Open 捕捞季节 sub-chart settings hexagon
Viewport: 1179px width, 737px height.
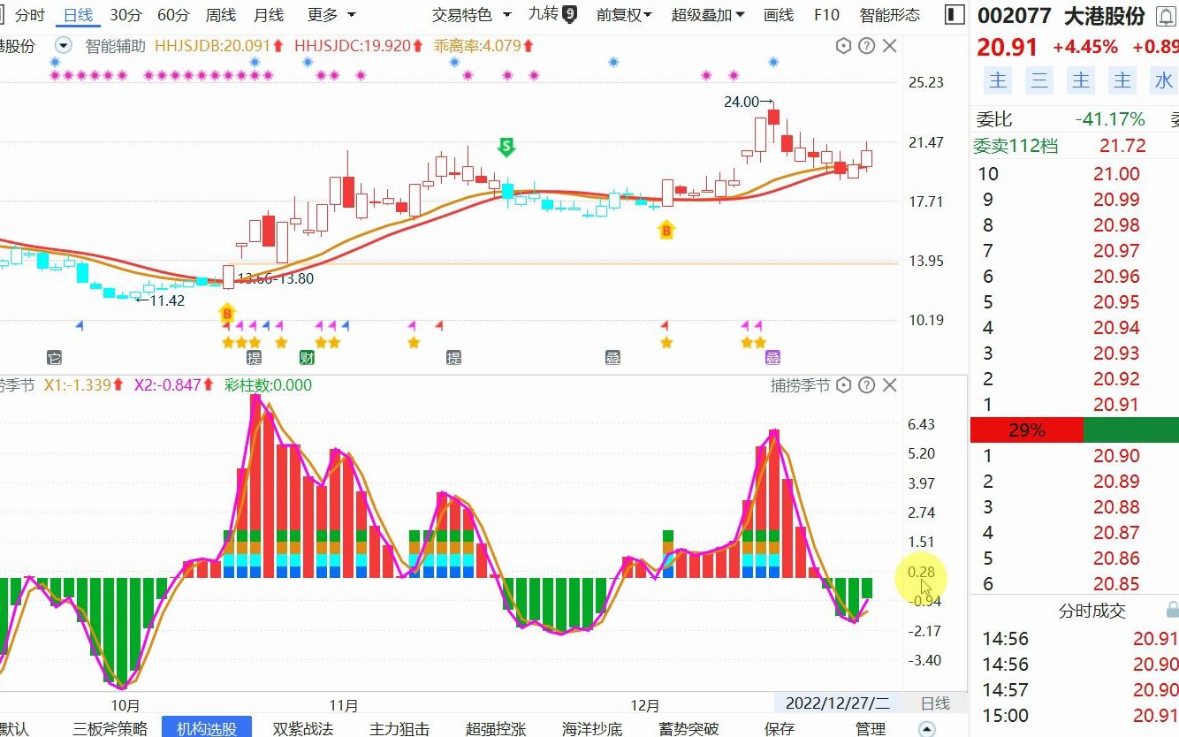click(843, 385)
